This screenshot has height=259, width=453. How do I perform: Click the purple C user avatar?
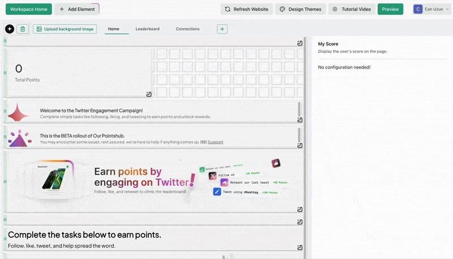(x=418, y=9)
